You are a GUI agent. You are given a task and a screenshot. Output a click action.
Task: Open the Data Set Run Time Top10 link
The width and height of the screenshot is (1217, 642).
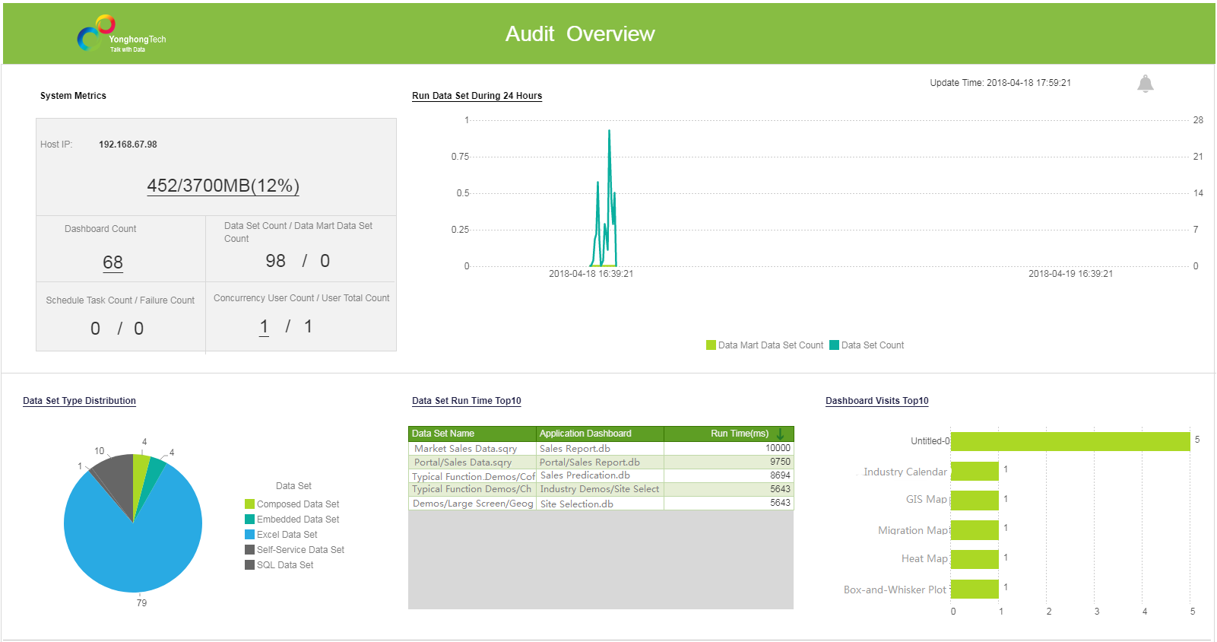[x=466, y=401]
